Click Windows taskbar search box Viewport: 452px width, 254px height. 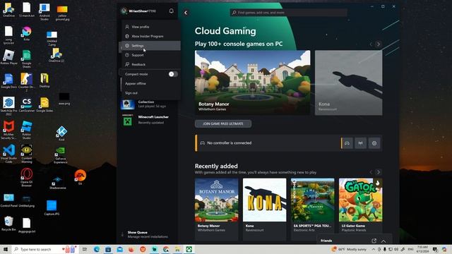point(44,249)
